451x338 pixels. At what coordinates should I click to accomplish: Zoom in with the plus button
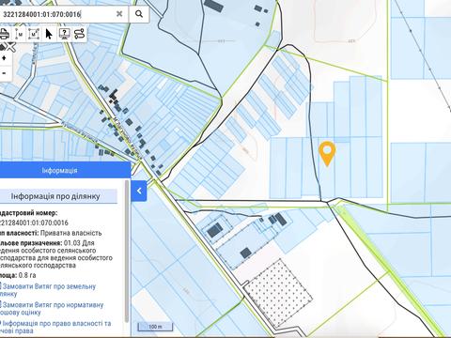coord(5,58)
